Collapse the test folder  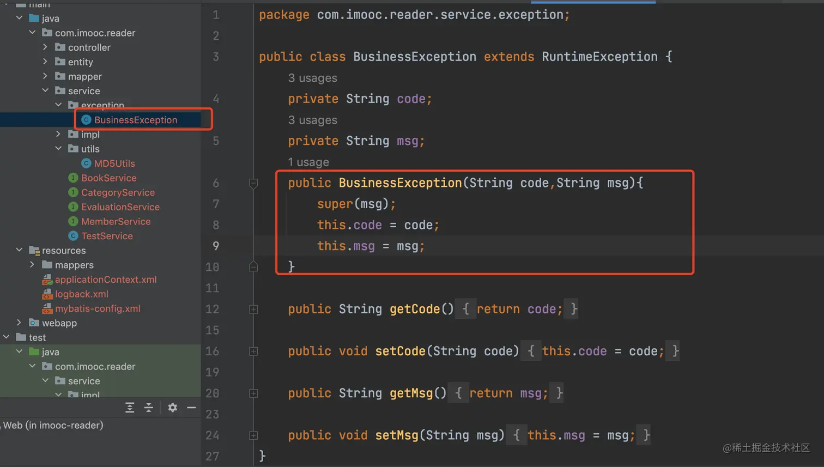(6, 337)
